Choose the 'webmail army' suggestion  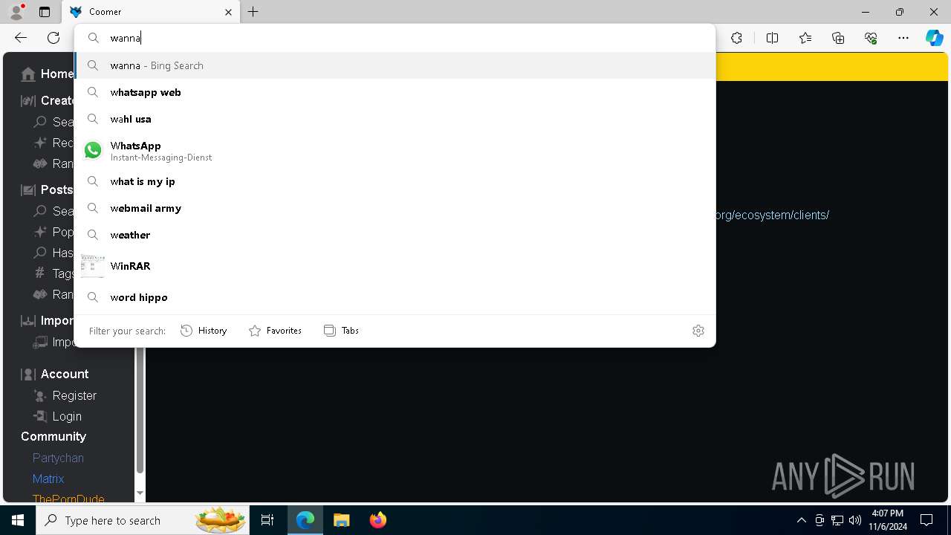[395, 208]
